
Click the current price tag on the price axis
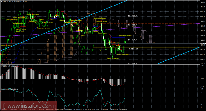[x=203, y=43]
